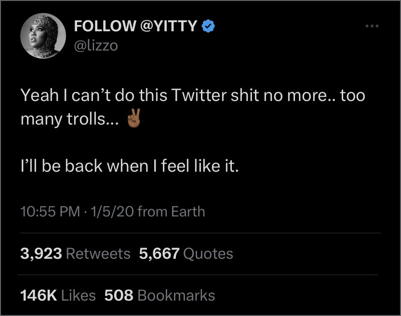
Task: Click the blue verified badge
Action: click(208, 26)
